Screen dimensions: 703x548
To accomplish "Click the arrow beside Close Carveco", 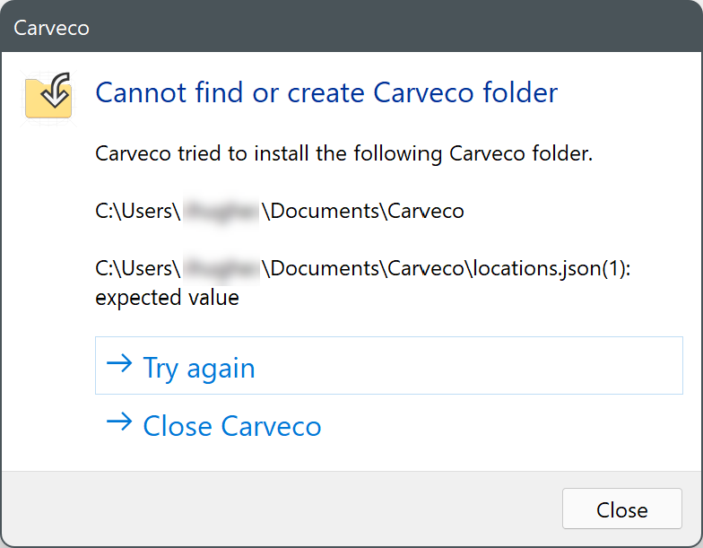I will (119, 422).
